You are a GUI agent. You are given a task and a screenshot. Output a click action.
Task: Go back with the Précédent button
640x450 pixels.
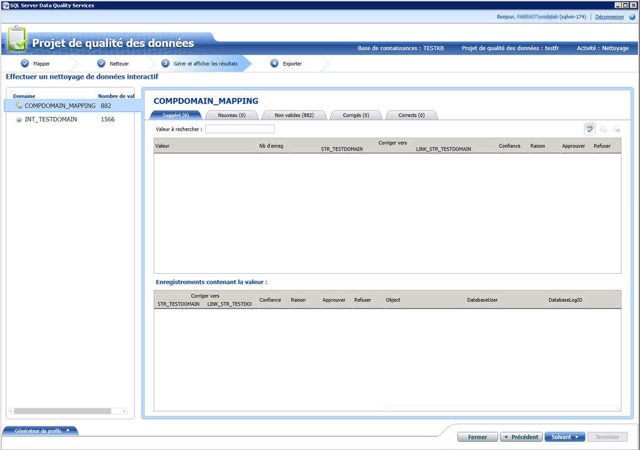pos(521,437)
